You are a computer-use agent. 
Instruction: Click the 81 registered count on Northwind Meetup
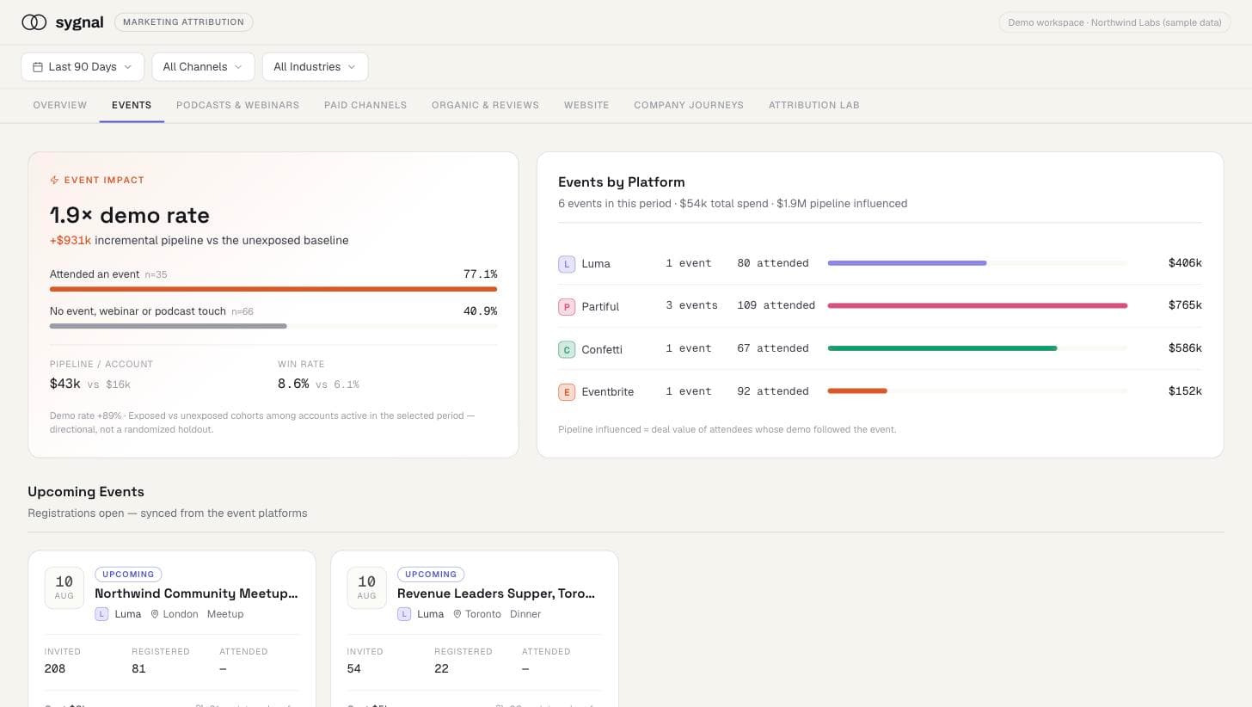tap(139, 669)
